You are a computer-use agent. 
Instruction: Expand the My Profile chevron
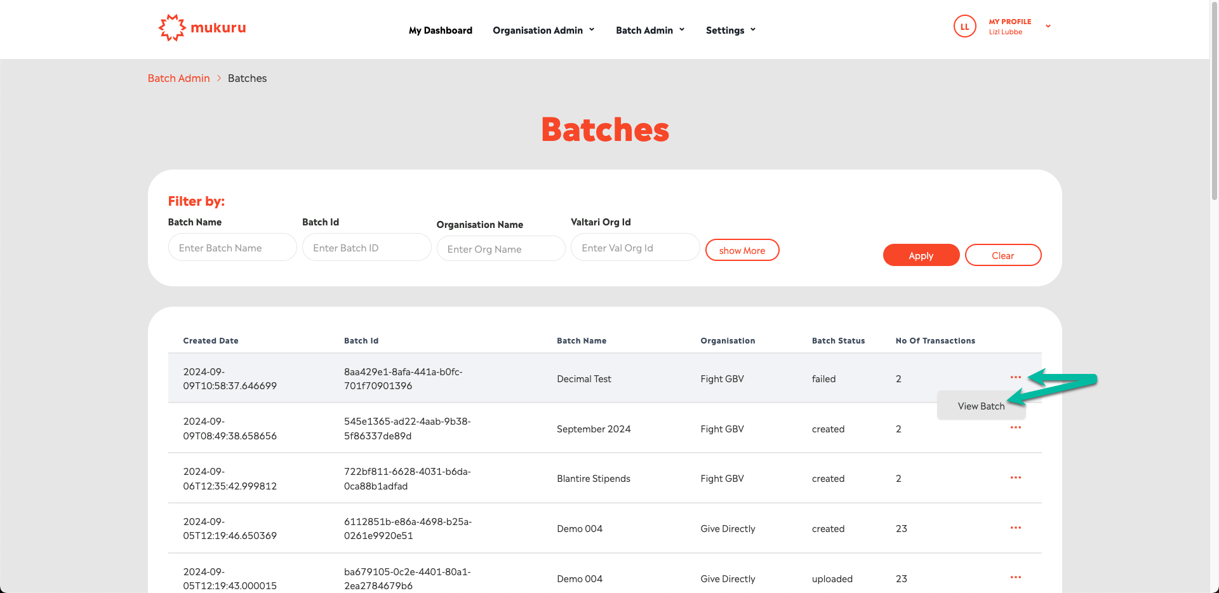1048,27
